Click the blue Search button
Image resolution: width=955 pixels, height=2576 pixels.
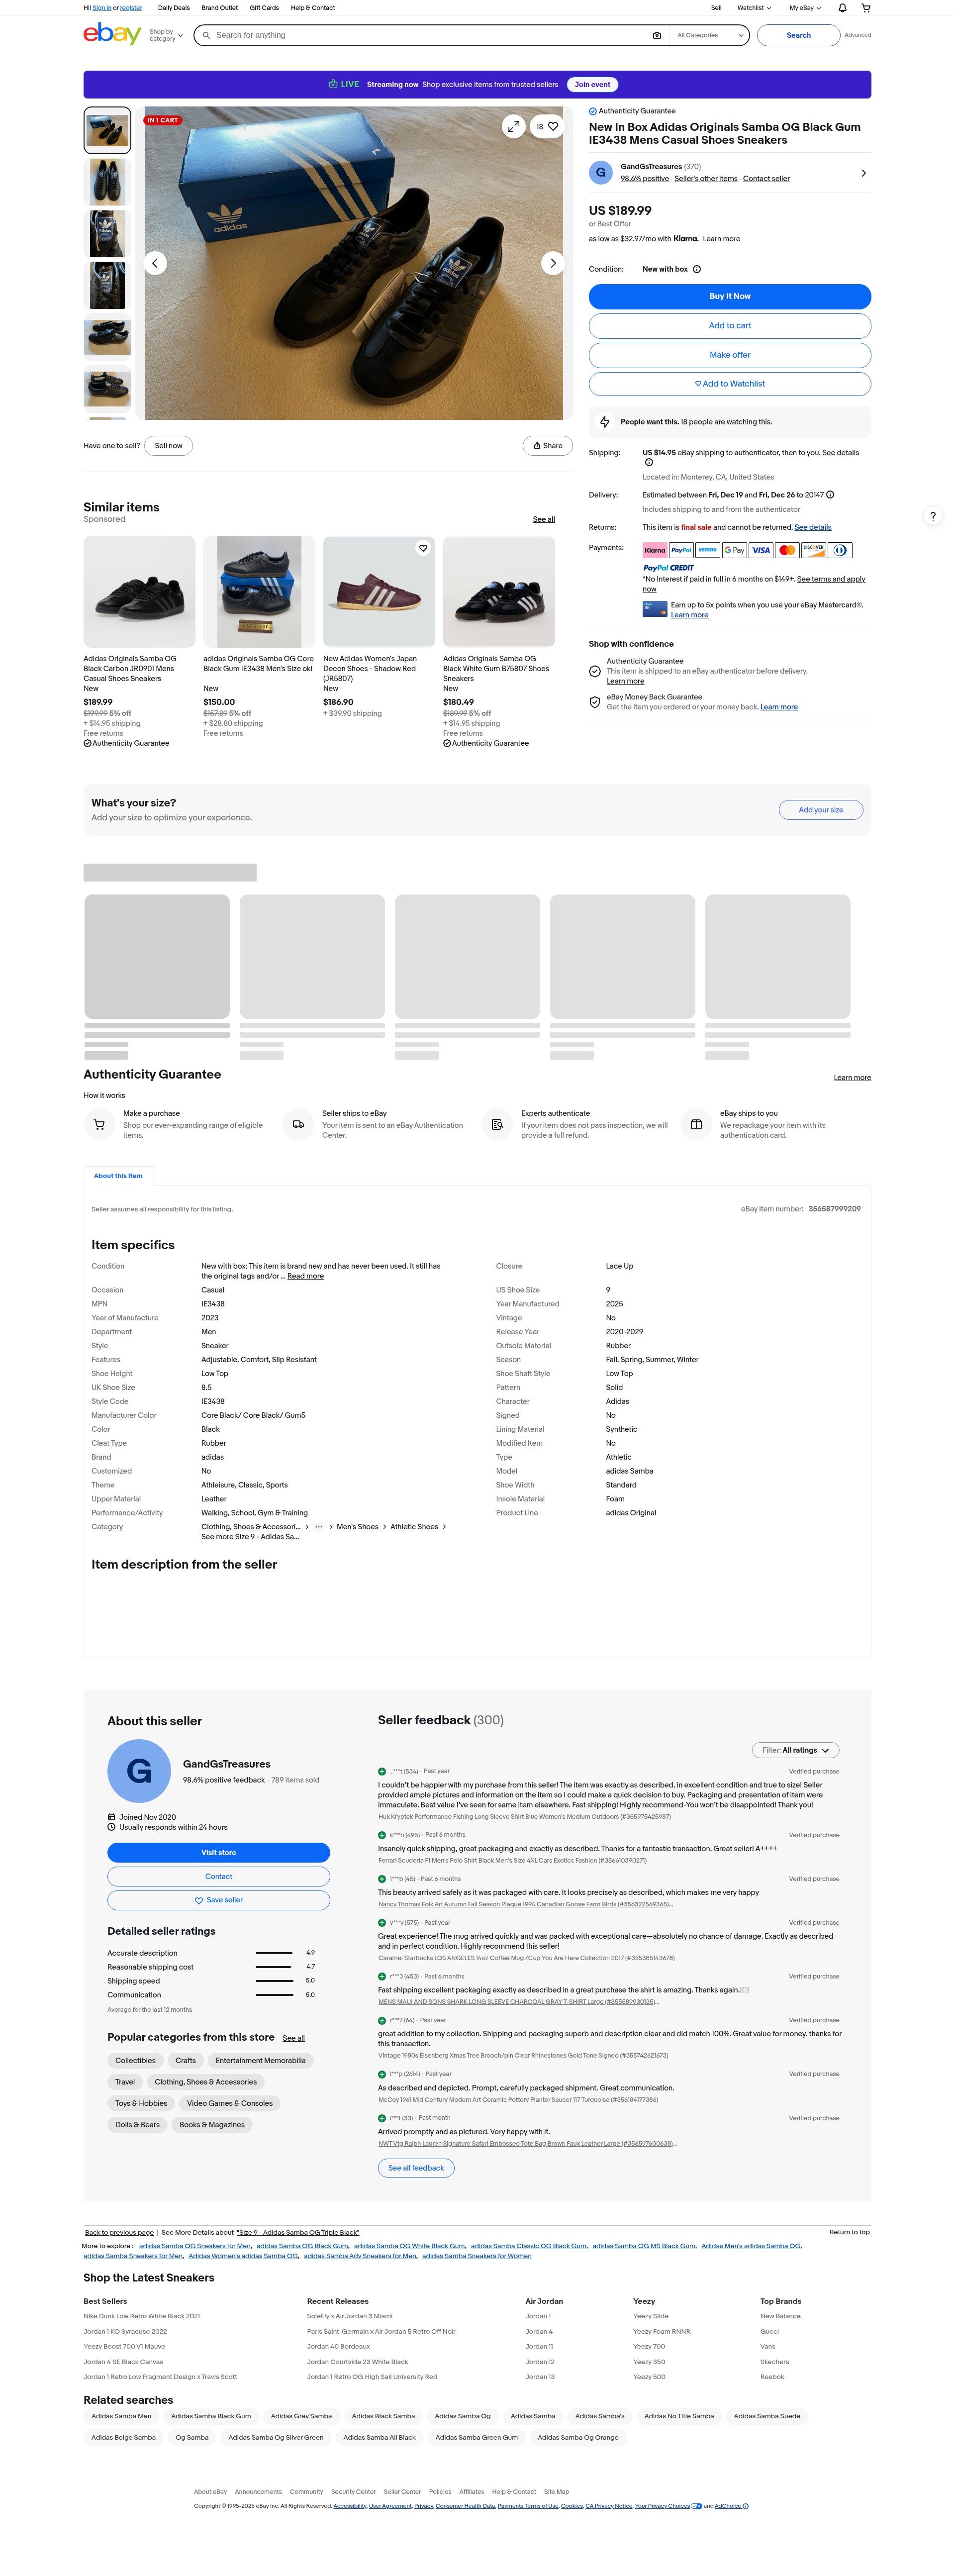click(798, 35)
